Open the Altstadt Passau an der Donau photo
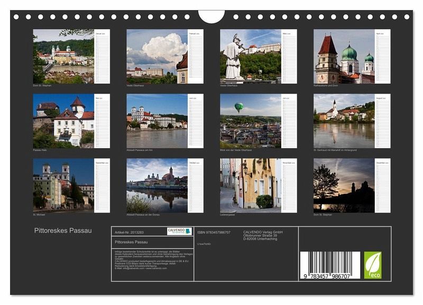 157,186
